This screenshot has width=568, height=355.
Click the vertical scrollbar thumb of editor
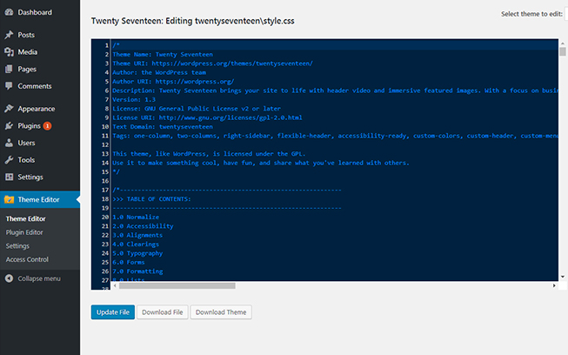pyautogui.click(x=563, y=51)
